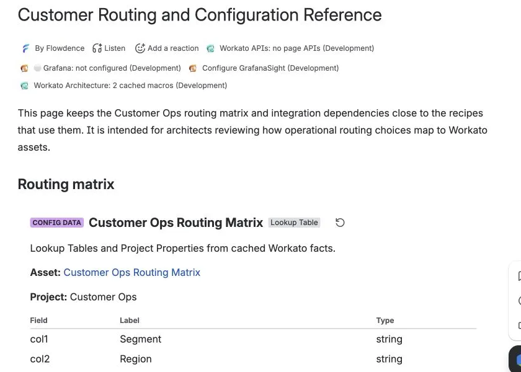Click the refresh icon beside Lookup Table
The image size is (521, 372).
pyautogui.click(x=340, y=223)
